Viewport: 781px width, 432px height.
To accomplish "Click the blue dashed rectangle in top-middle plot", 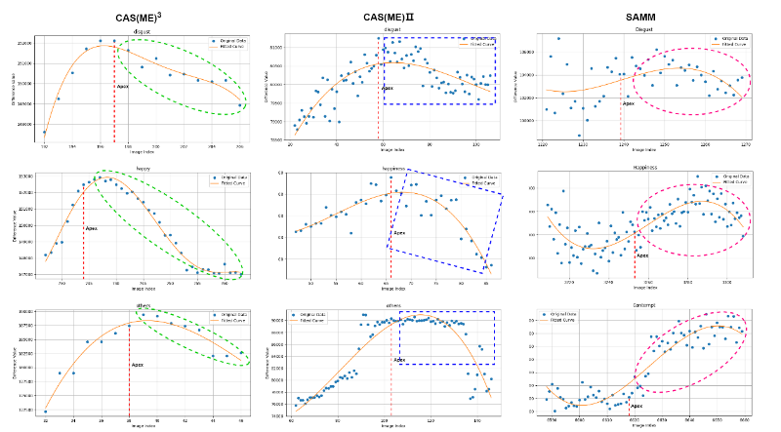I will [x=494, y=70].
